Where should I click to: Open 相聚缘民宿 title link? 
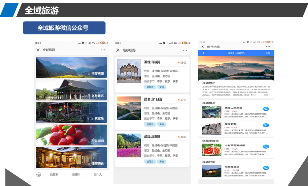click(232, 167)
